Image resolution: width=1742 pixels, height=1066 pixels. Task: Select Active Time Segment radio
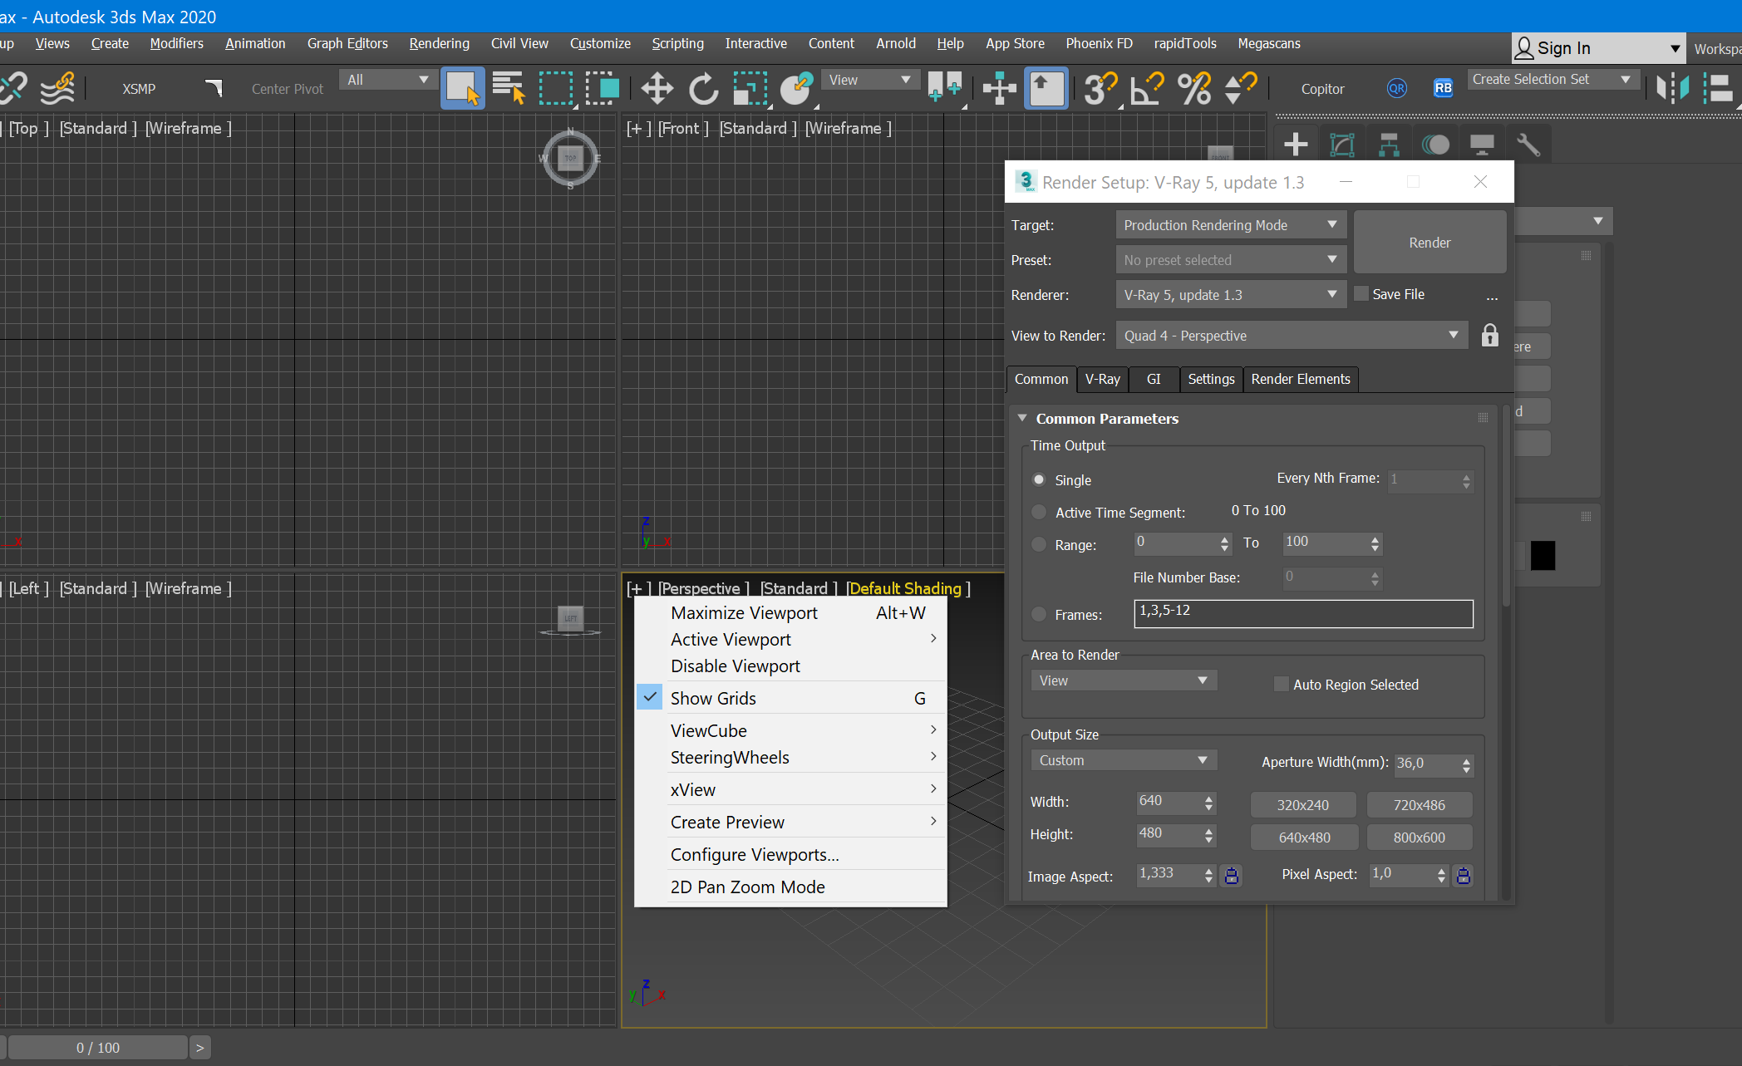coord(1039,512)
